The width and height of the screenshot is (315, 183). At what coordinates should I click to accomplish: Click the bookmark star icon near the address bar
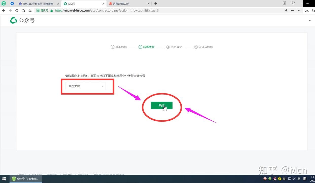coord(30,10)
